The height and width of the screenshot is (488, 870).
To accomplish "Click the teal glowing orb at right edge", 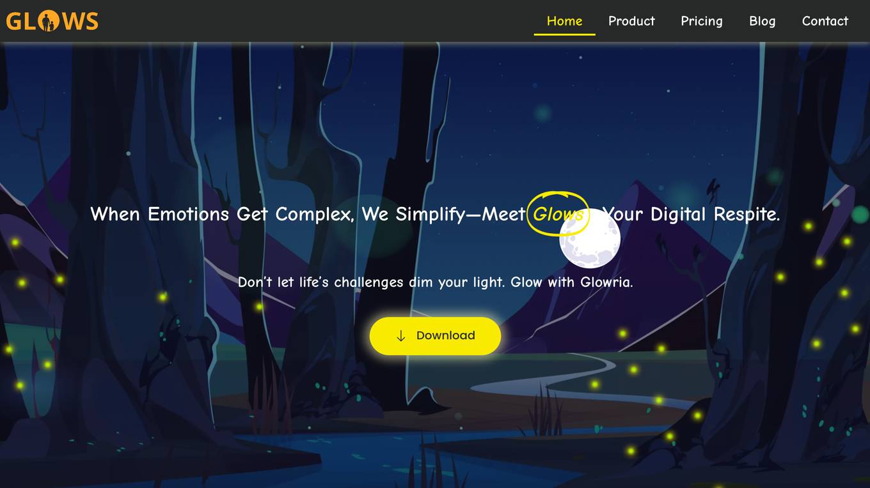I will coord(860,215).
